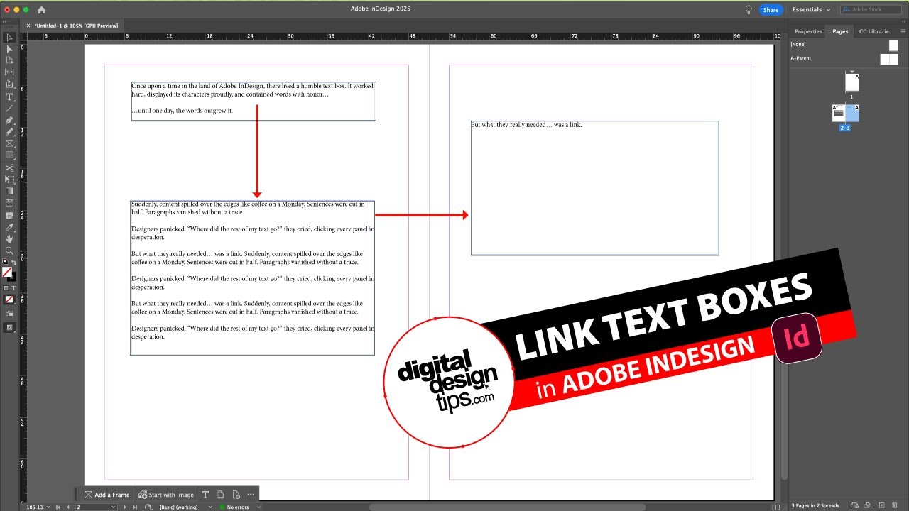
Task: Open the [Basic] (working) preflight profile dropdown
Action: (x=210, y=507)
